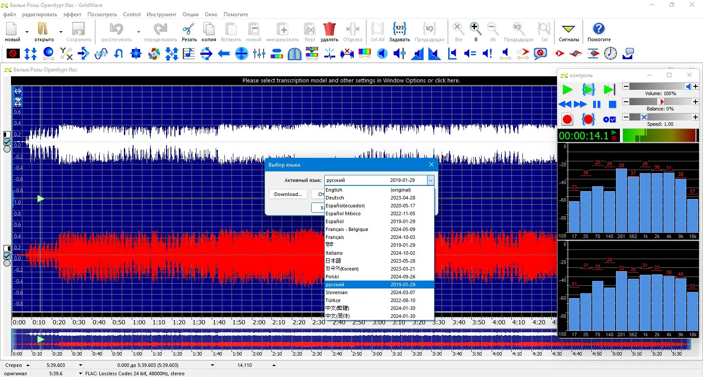Click the Volume slider track
703x377 pixels.
(657, 86)
